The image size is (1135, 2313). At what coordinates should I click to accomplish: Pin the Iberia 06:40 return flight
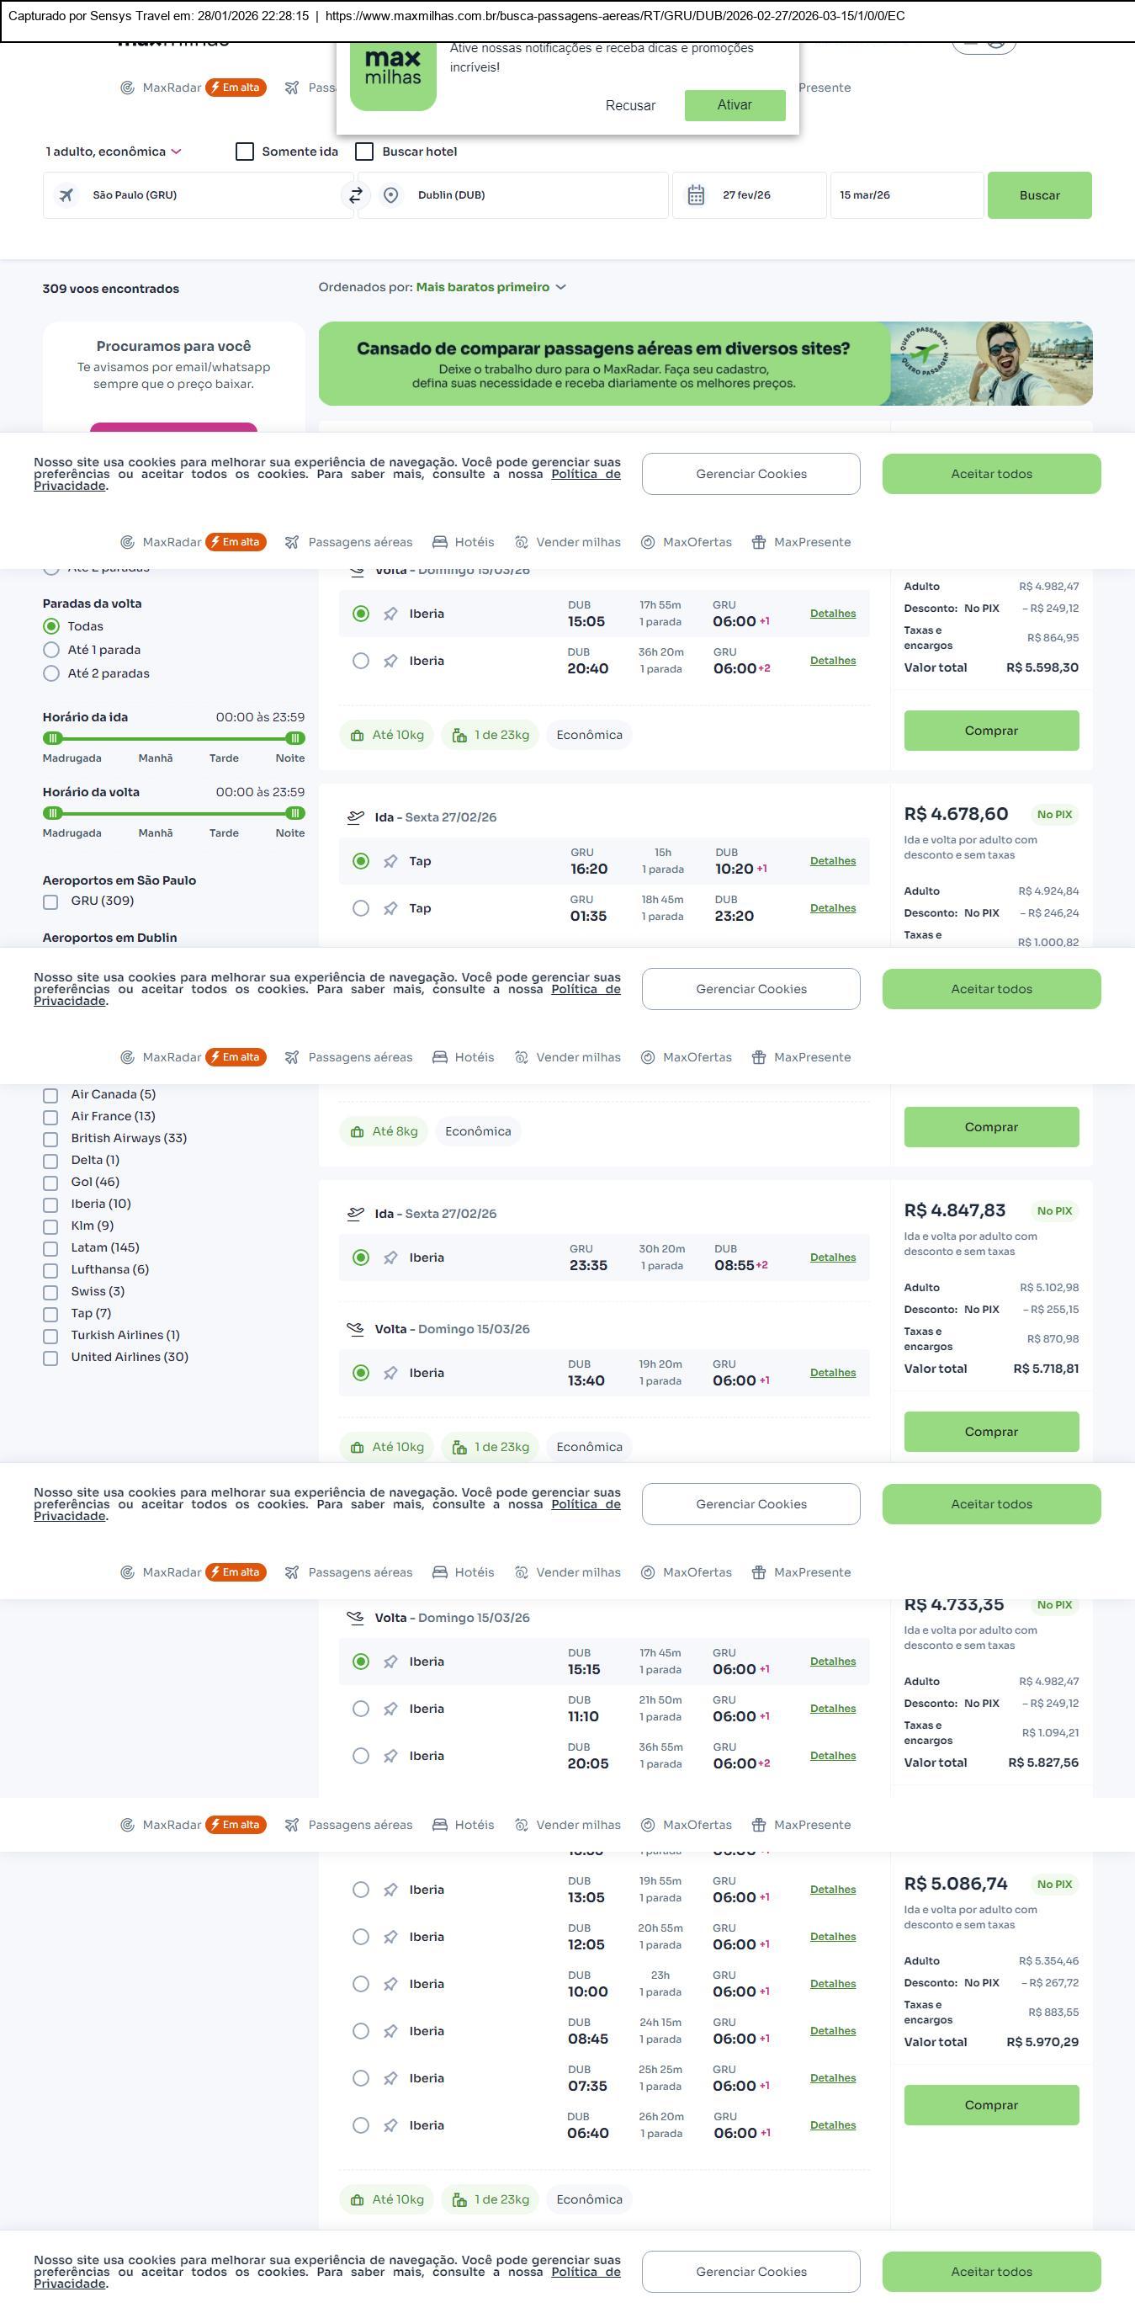point(390,2125)
